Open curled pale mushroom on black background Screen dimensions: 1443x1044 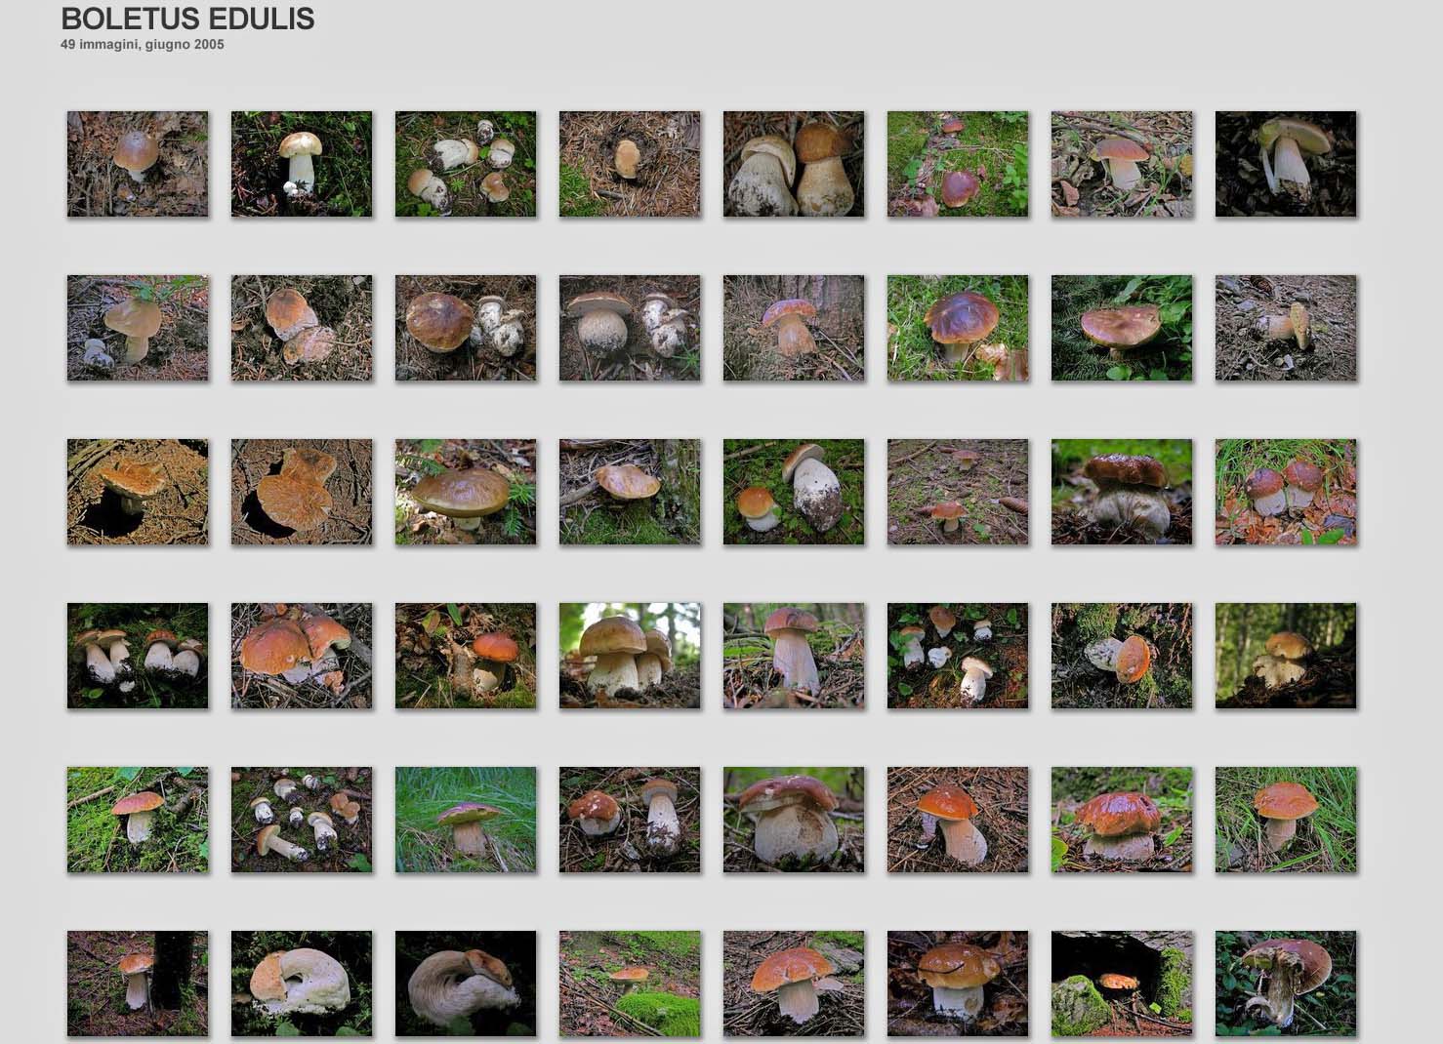pos(466,984)
